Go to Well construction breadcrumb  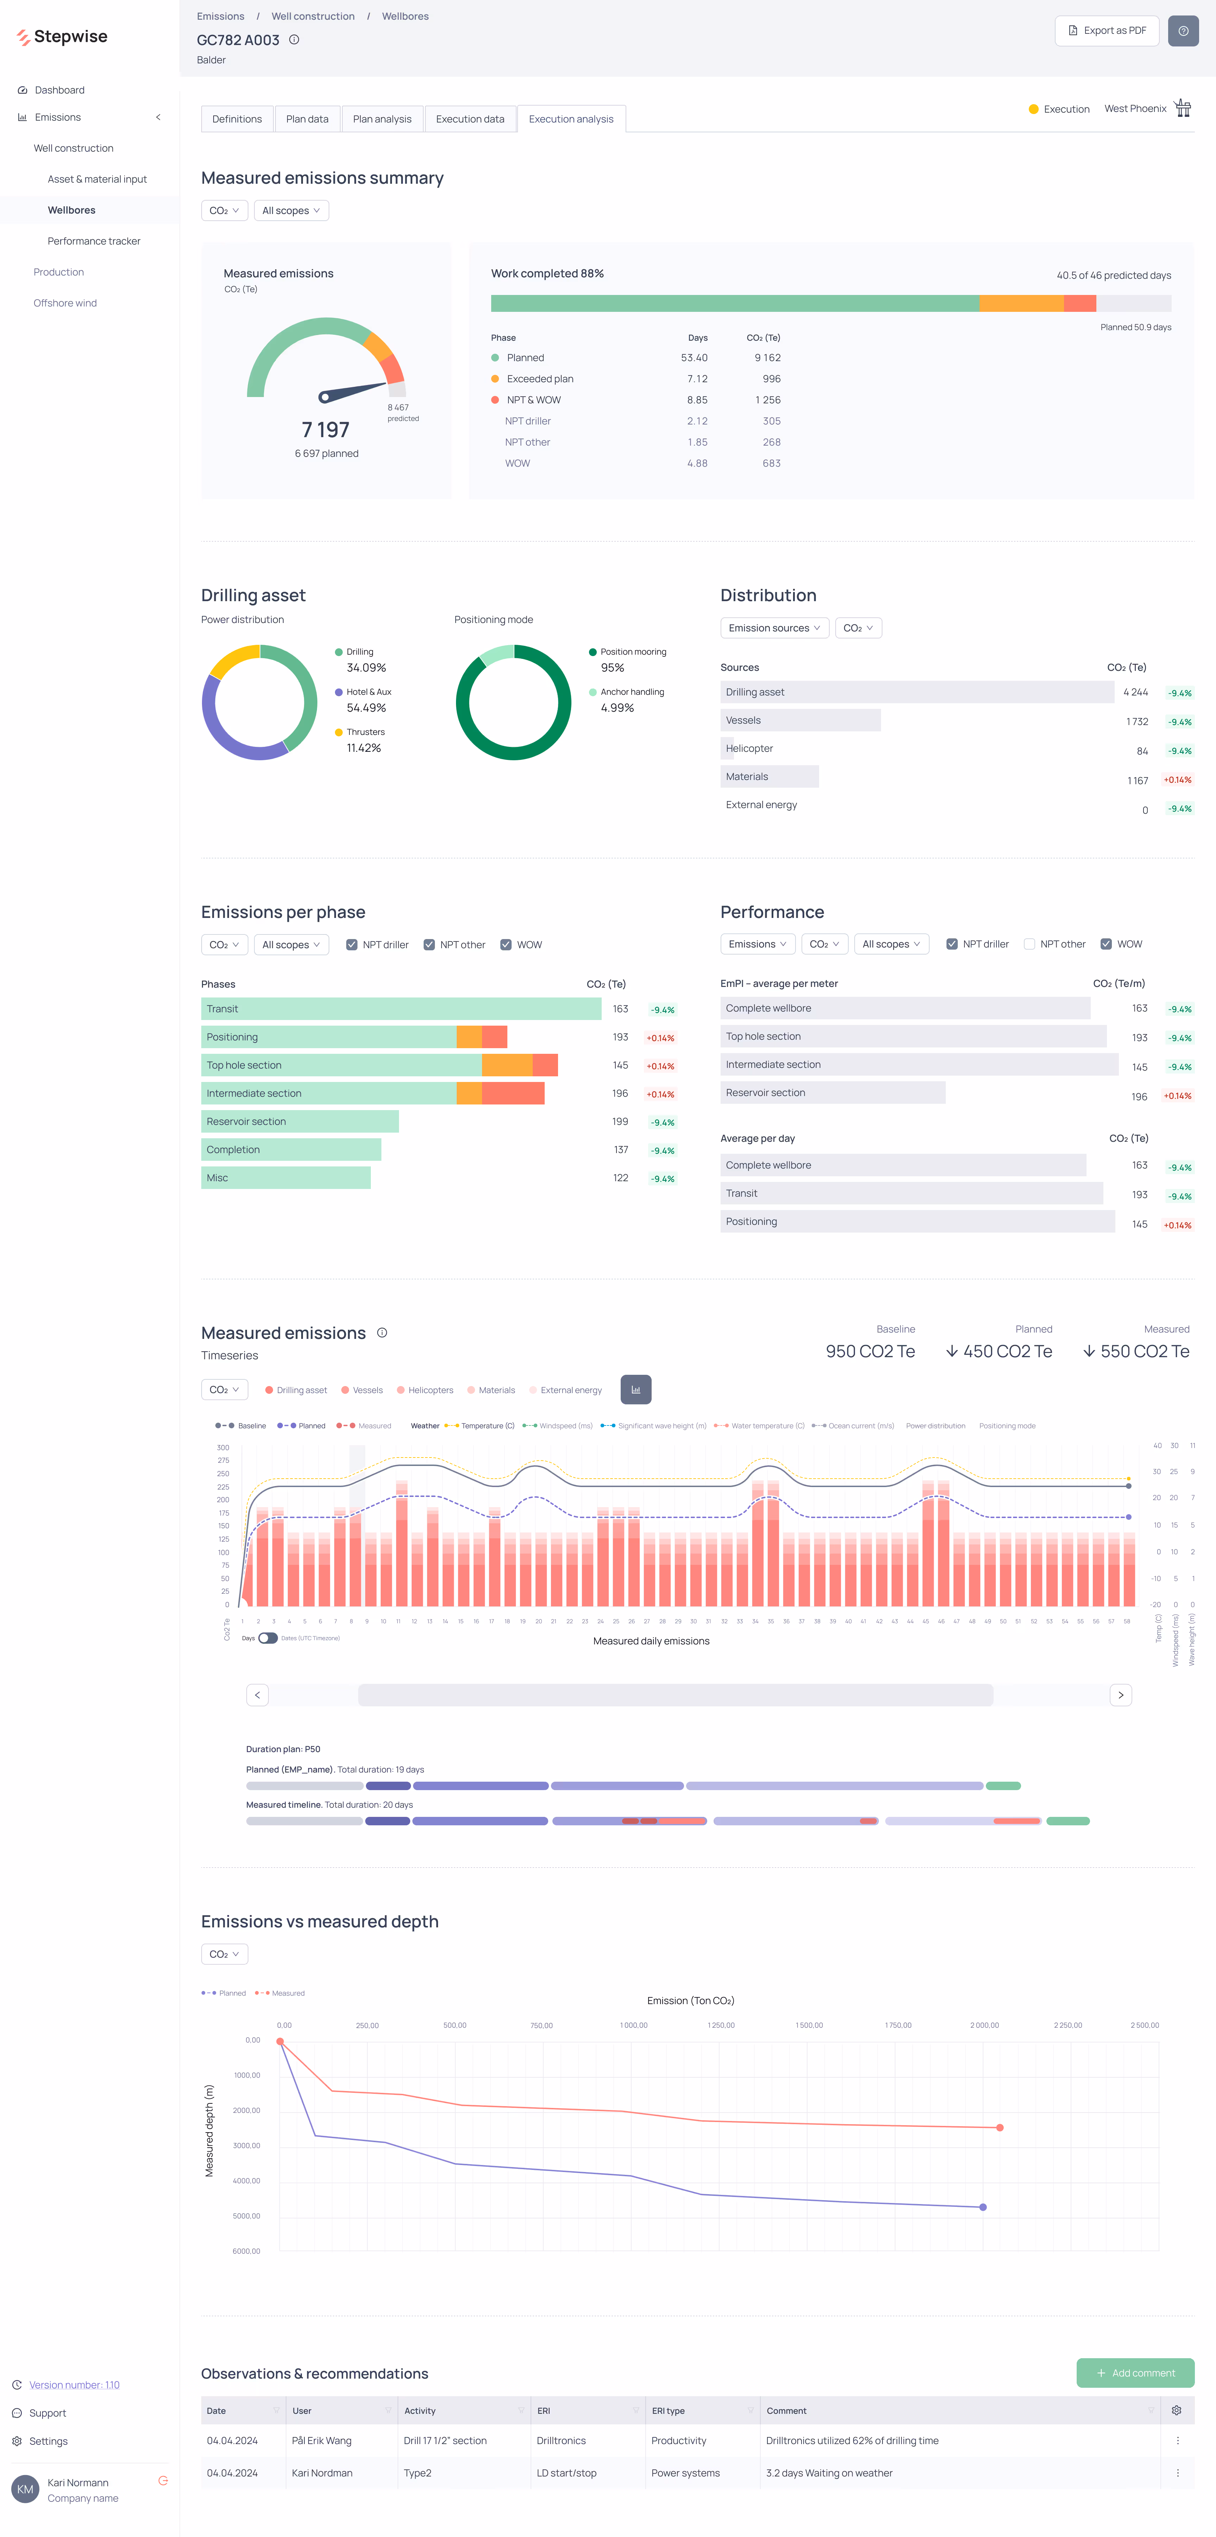313,17
